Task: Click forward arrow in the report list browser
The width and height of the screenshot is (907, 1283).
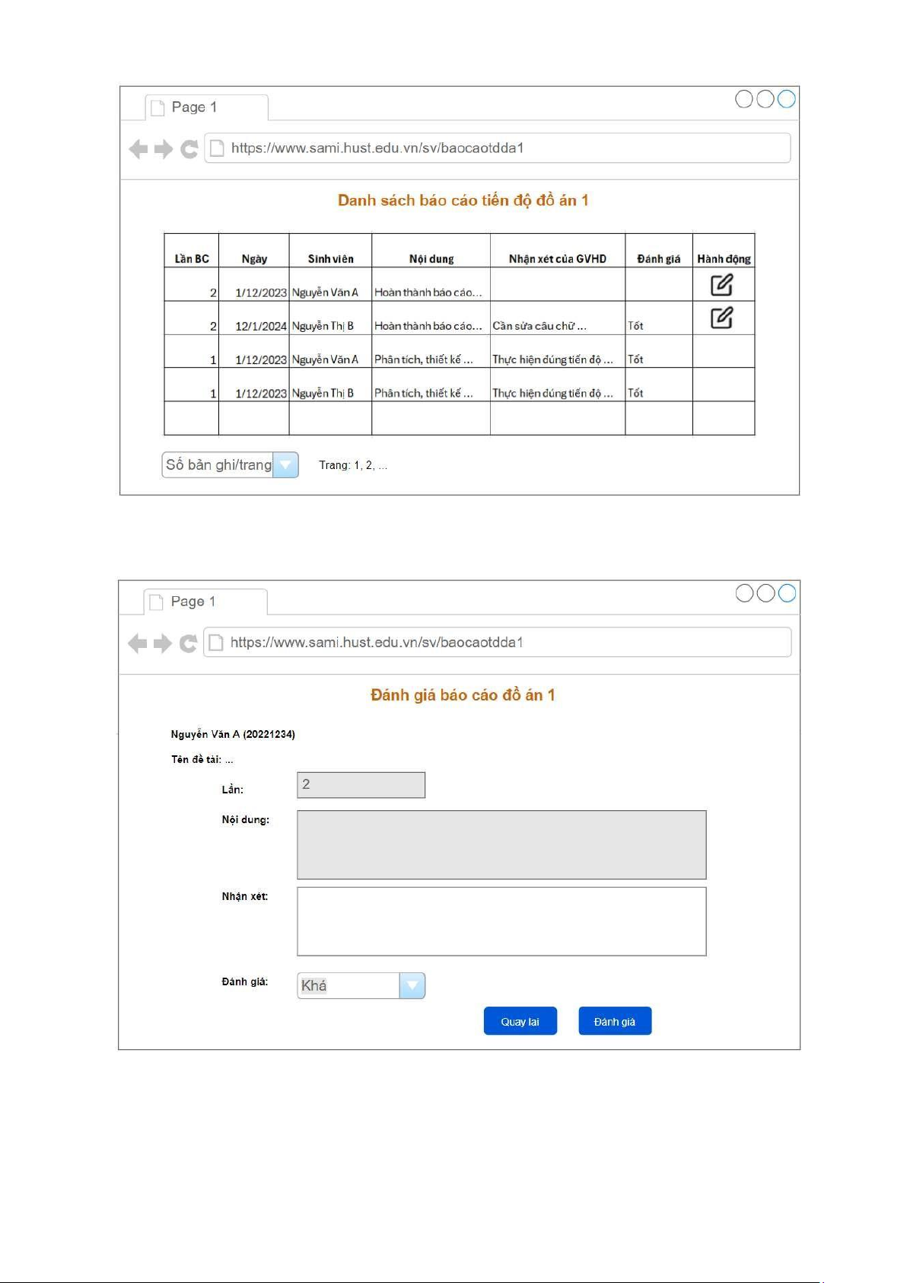Action: (x=164, y=149)
